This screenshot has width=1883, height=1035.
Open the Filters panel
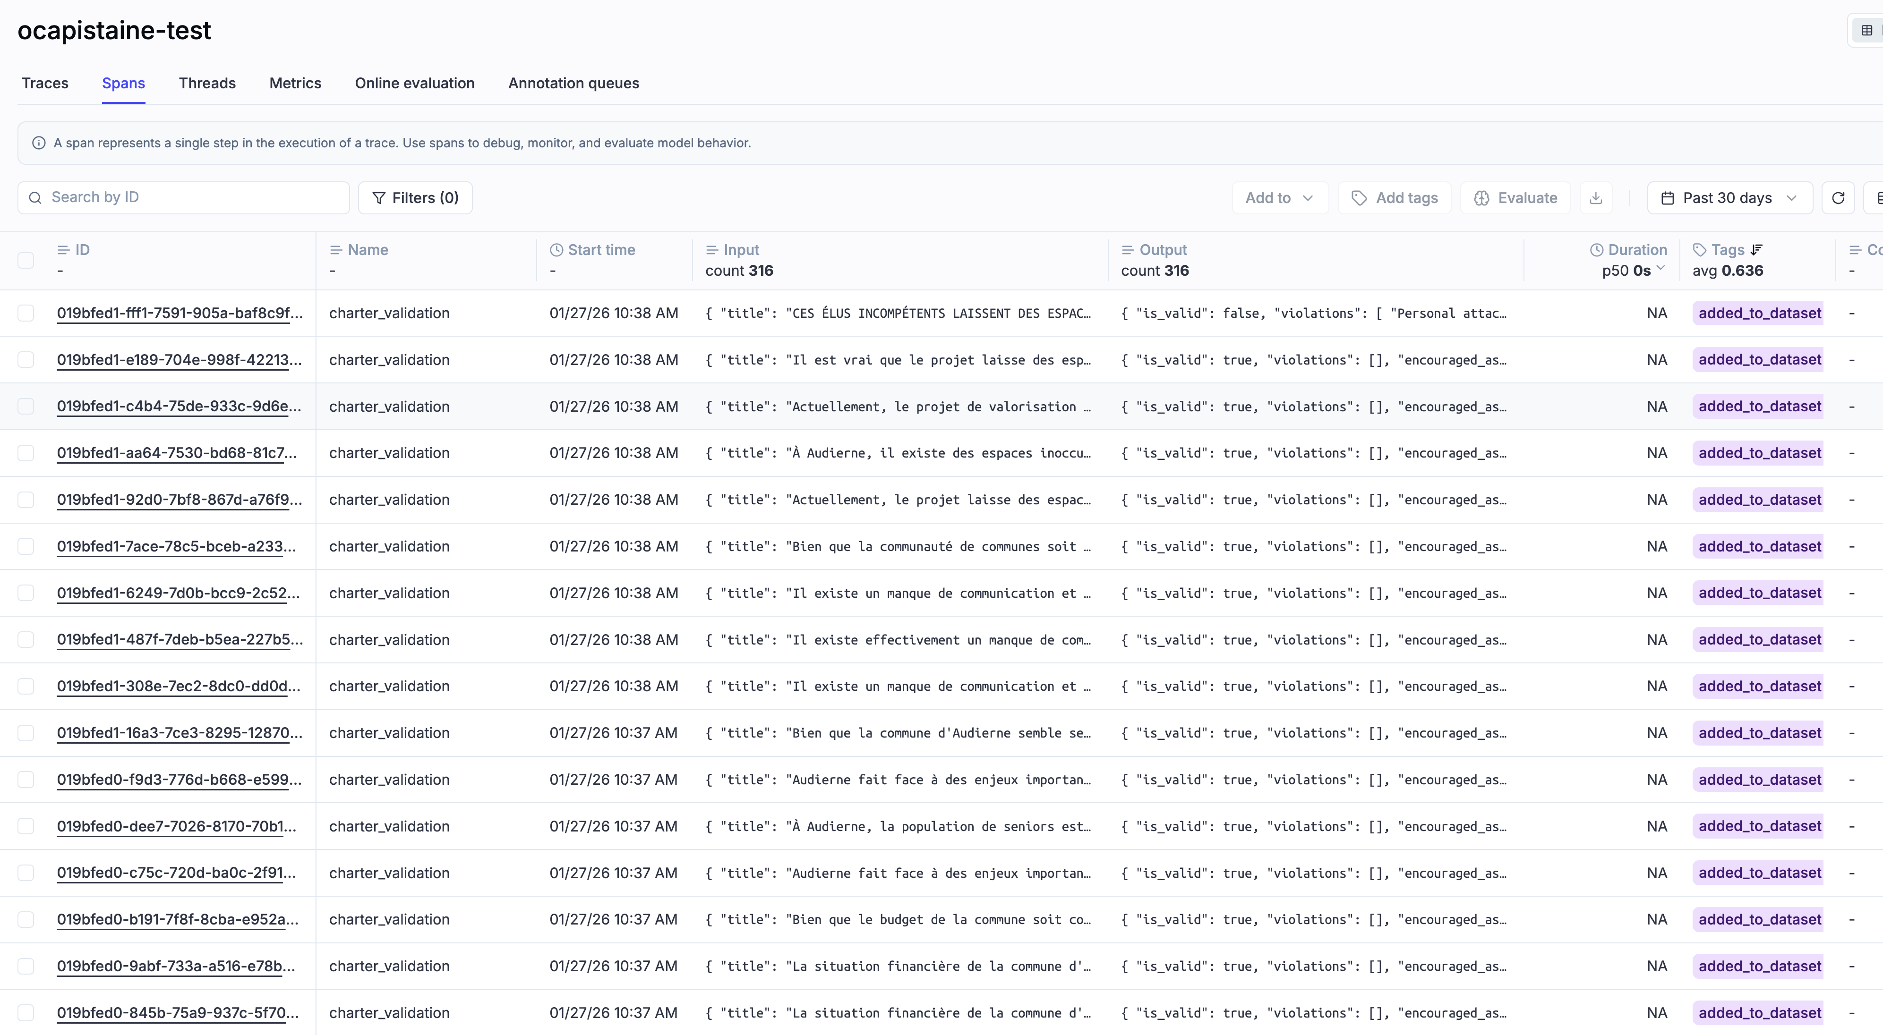pos(415,197)
